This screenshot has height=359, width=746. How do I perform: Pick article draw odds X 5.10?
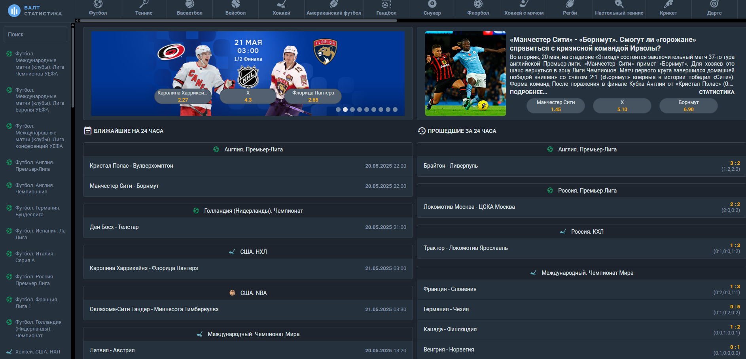(x=622, y=106)
